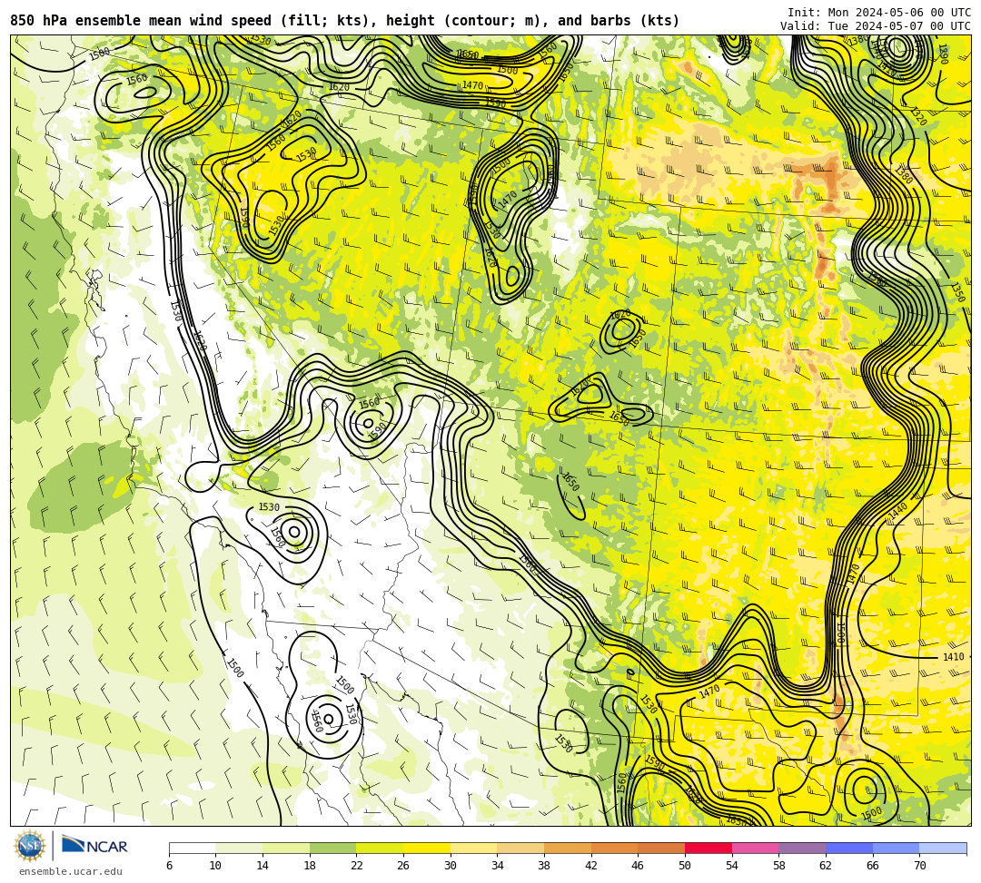This screenshot has height=883, width=981.
Task: Click the colorbar tick label 22
Action: 356,866
